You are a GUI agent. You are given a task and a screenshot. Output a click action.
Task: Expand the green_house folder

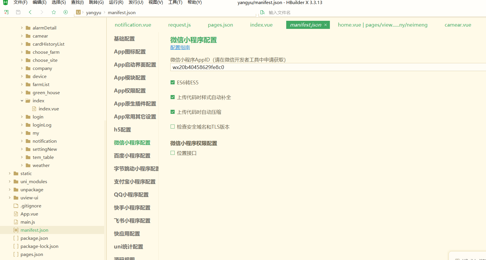(22, 92)
